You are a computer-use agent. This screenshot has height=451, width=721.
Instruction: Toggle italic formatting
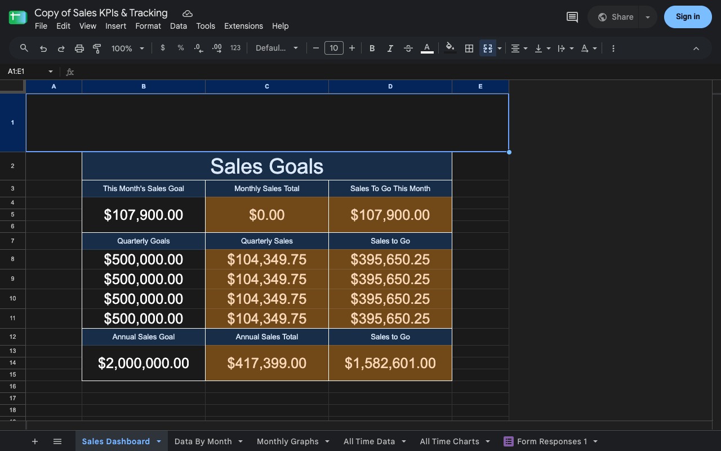point(390,48)
